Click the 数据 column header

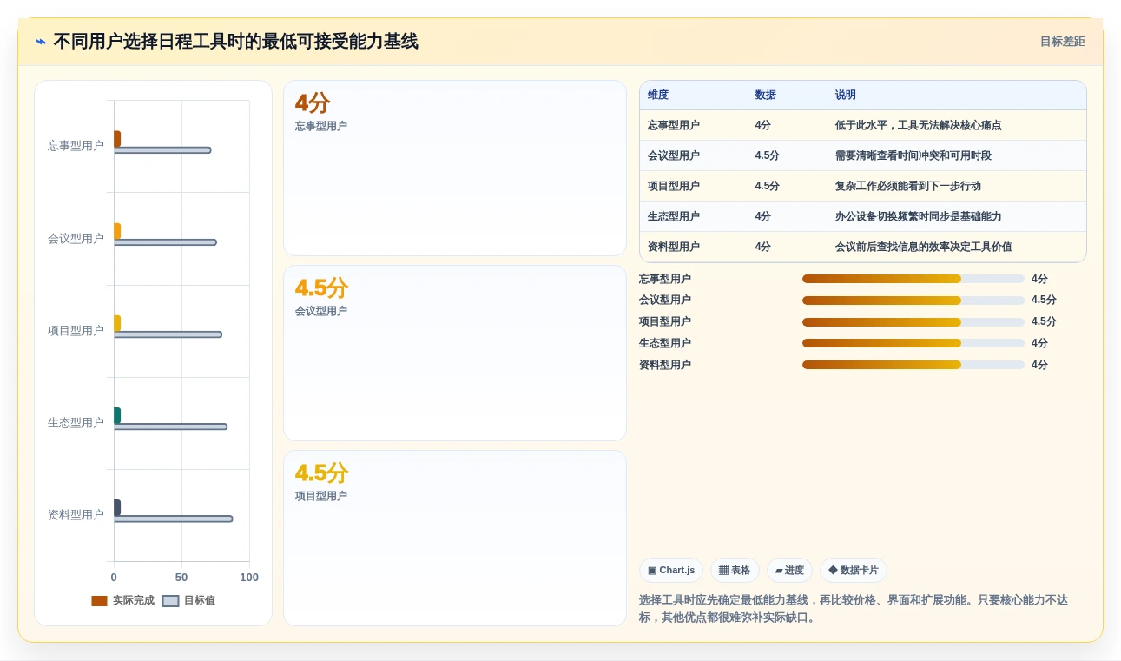click(766, 95)
